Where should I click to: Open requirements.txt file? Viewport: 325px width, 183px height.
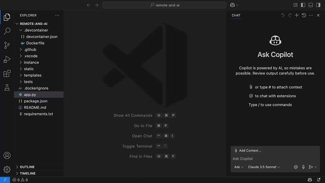(39, 114)
